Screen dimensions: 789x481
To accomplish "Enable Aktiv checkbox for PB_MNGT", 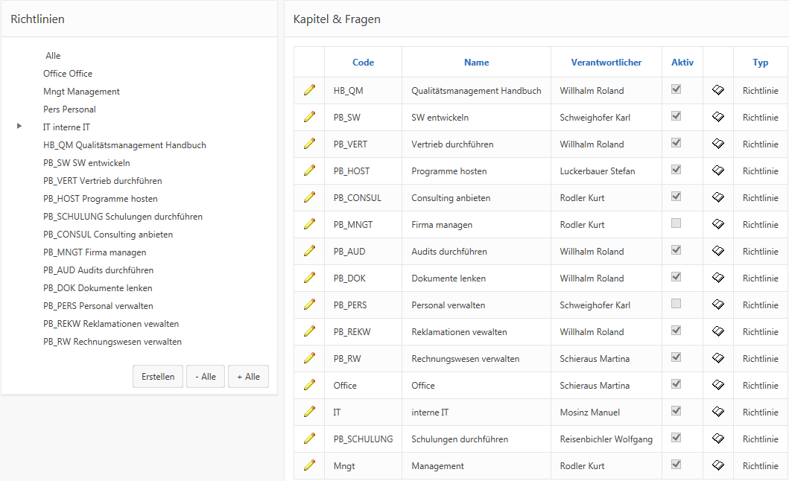I will (676, 223).
